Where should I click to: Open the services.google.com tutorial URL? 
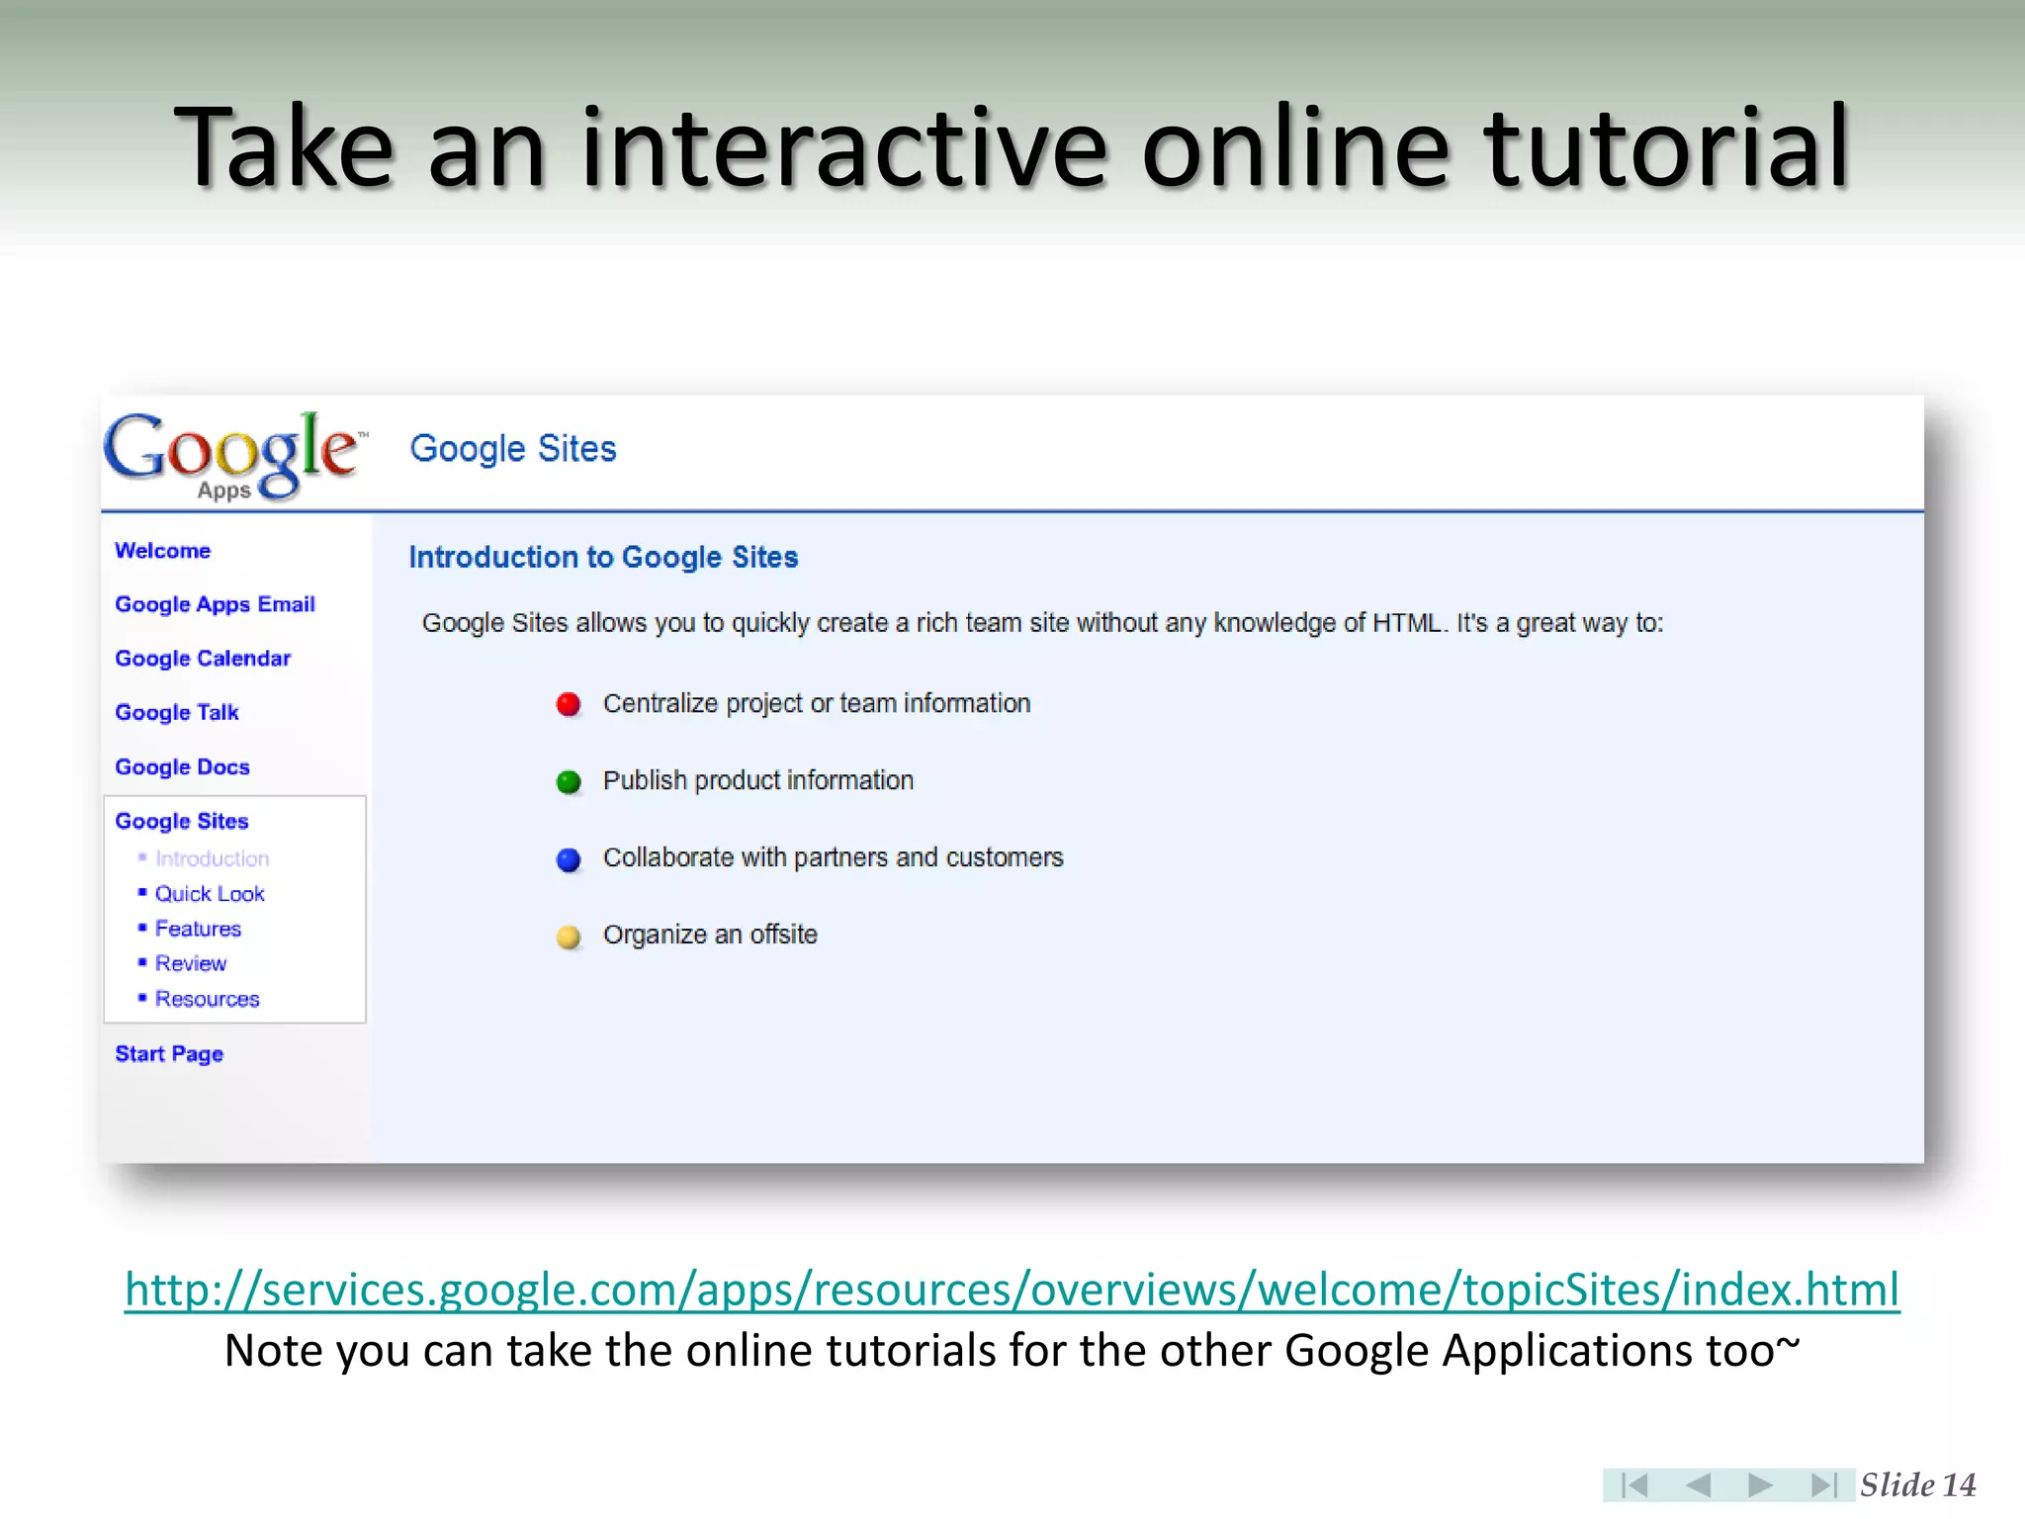(1012, 1290)
